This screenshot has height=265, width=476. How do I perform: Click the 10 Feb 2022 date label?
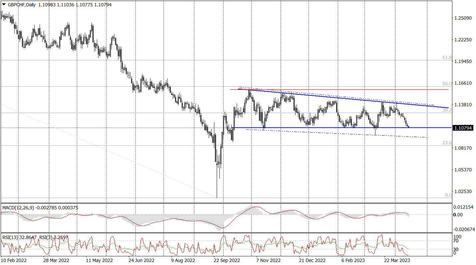[14, 260]
